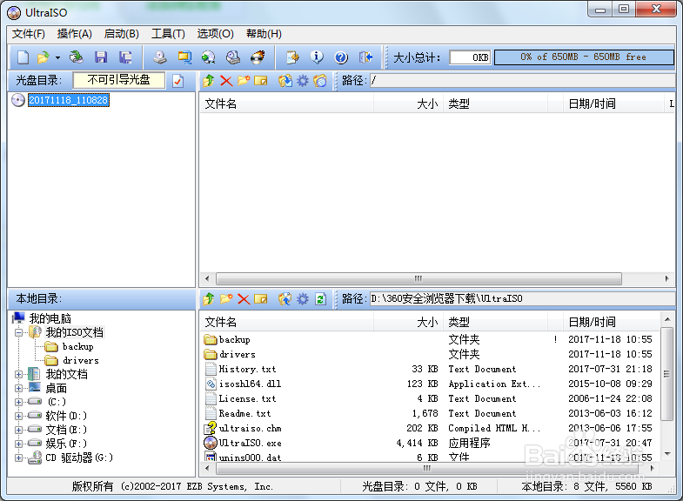The height and width of the screenshot is (501, 683).
Task: Select drivers folder in local tree
Action: click(81, 360)
